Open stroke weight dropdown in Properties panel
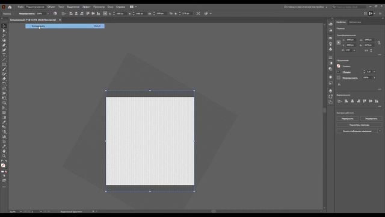The image size is (385, 217). coord(374,72)
